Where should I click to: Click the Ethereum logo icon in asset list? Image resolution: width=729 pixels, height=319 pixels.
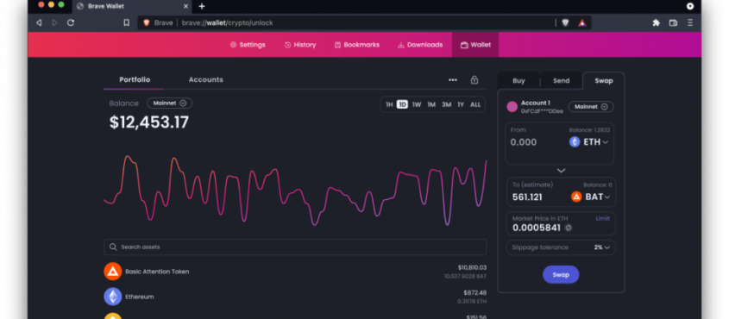[112, 297]
